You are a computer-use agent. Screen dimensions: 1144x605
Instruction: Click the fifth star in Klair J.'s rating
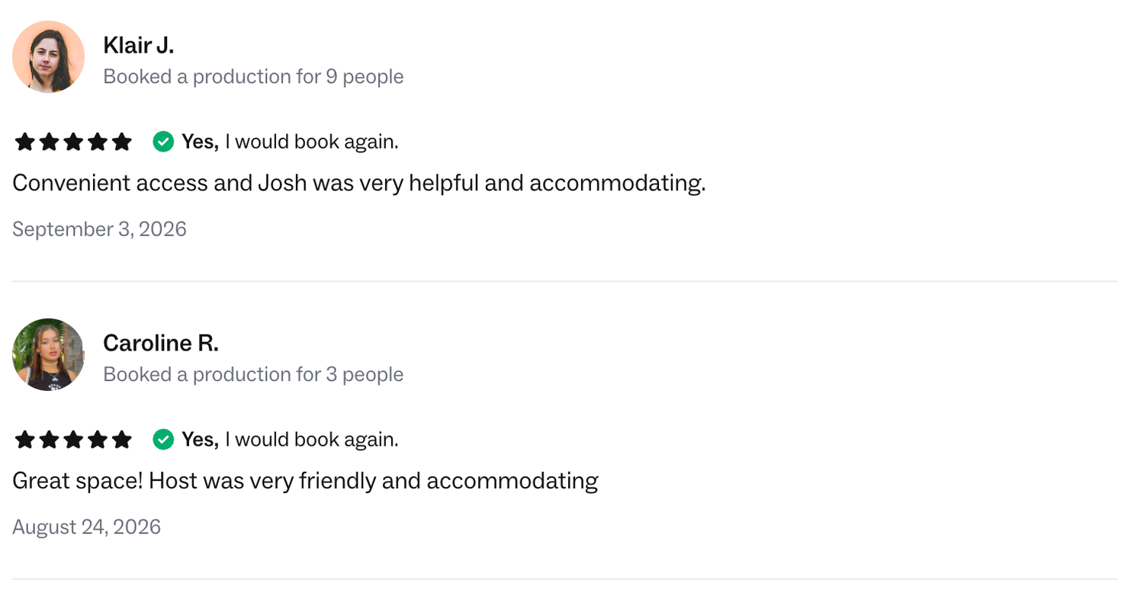click(122, 142)
